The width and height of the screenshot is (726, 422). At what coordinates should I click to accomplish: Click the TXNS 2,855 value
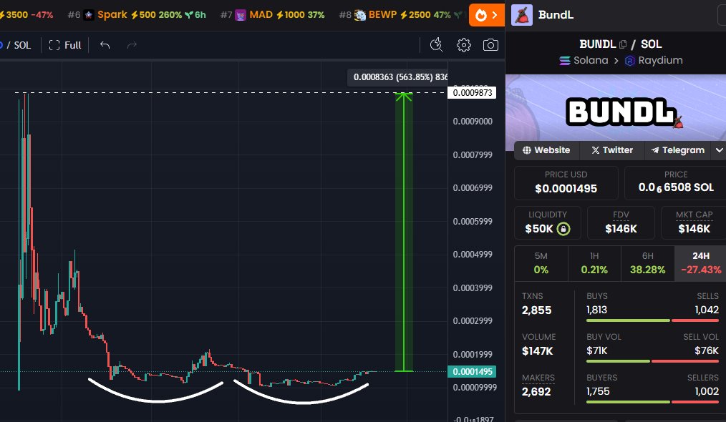click(x=536, y=310)
